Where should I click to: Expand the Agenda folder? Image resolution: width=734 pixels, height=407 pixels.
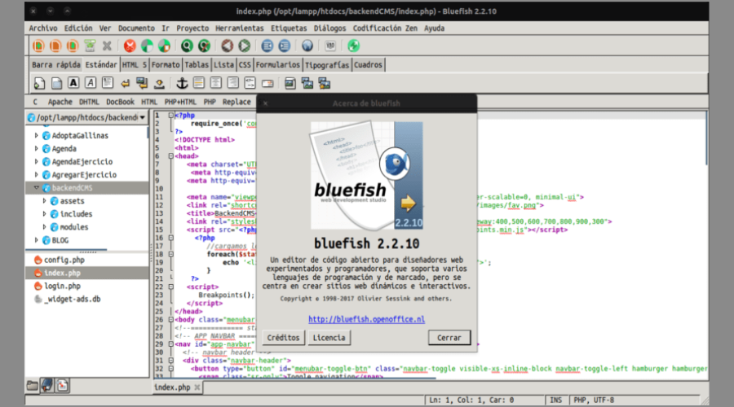36,149
